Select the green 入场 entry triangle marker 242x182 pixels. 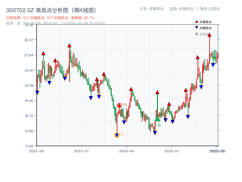(x=158, y=120)
